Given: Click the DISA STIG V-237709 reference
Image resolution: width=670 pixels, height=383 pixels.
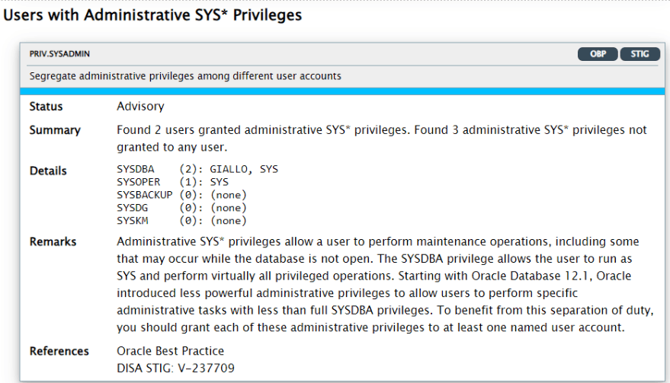Looking at the screenshot, I should click(175, 368).
